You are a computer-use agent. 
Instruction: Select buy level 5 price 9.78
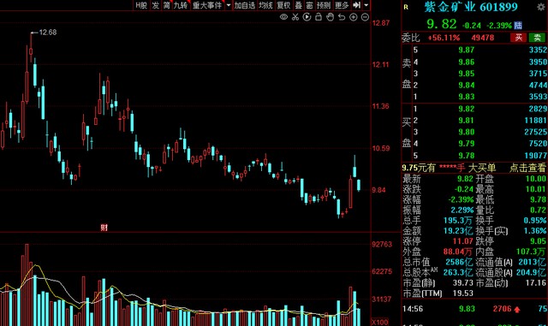tap(466, 155)
